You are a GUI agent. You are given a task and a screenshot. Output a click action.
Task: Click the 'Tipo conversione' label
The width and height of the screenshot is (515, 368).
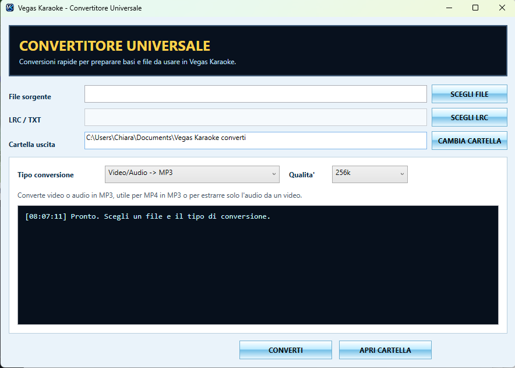(x=45, y=175)
